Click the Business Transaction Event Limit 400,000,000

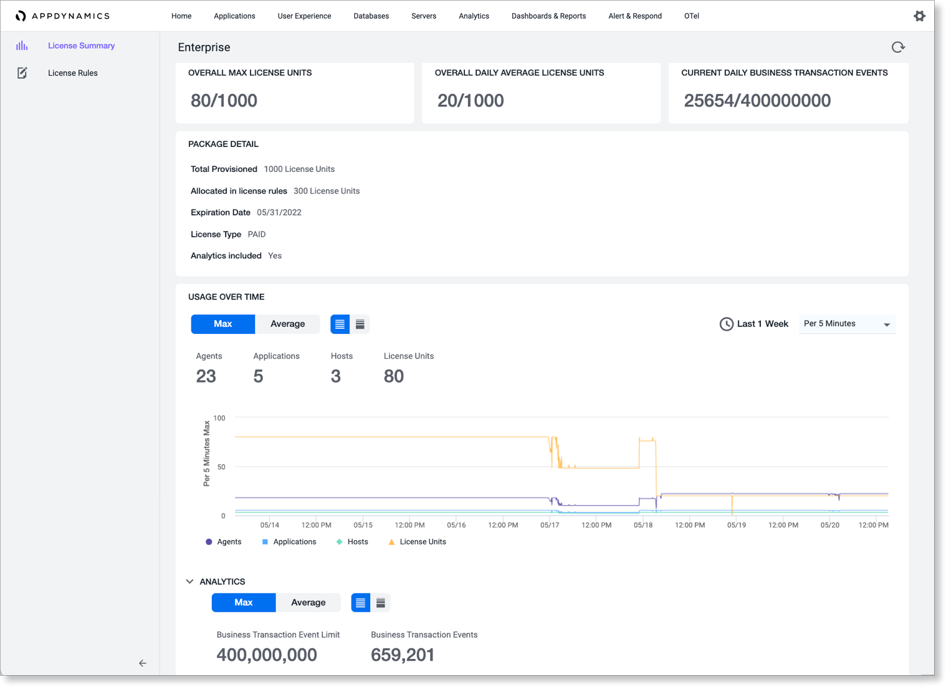click(x=267, y=655)
